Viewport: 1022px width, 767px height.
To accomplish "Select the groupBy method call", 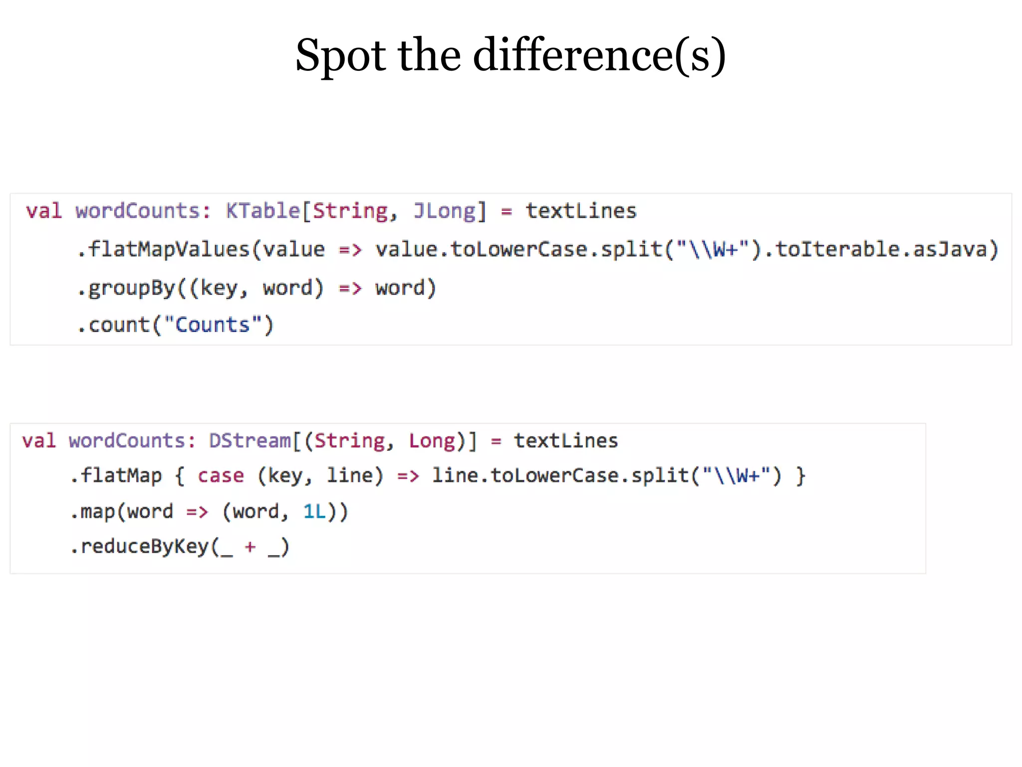I will point(132,288).
